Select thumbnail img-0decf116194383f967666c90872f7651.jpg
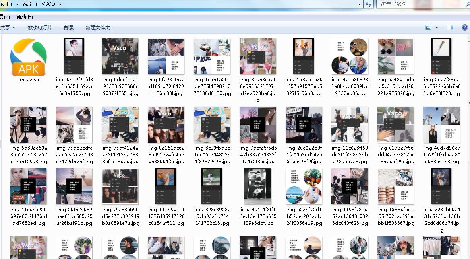470x259 pixels. click(x=120, y=56)
